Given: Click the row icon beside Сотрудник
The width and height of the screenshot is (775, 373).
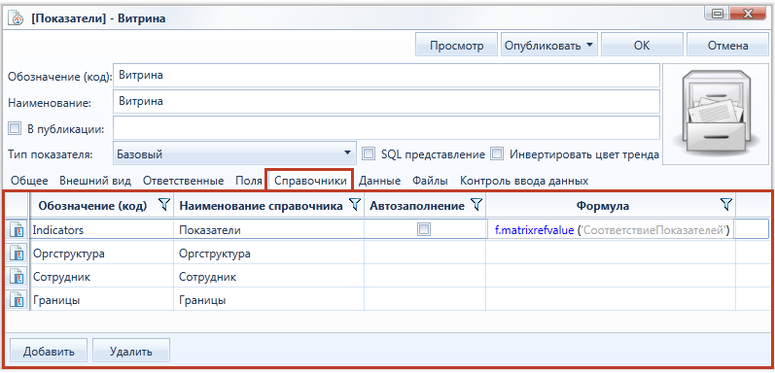Looking at the screenshot, I should click(x=18, y=277).
